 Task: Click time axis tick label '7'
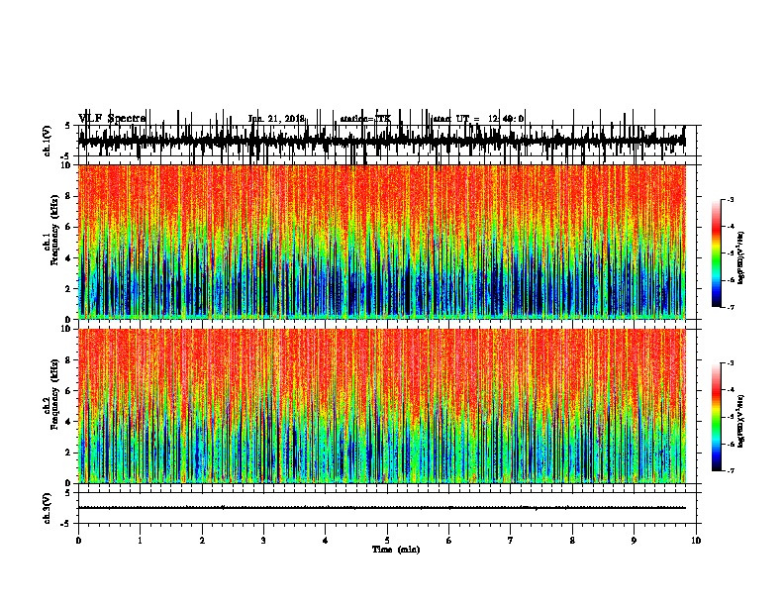[x=511, y=540]
